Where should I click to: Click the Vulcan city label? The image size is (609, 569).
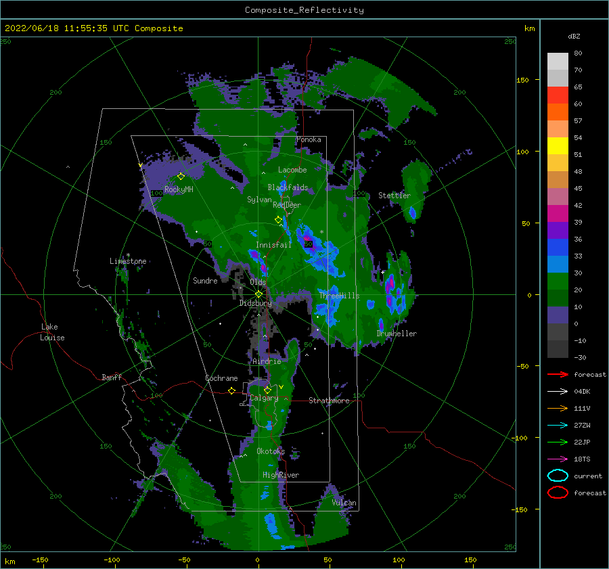pyautogui.click(x=344, y=503)
